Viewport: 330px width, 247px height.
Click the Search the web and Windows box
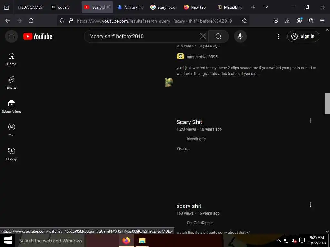(x=50, y=241)
